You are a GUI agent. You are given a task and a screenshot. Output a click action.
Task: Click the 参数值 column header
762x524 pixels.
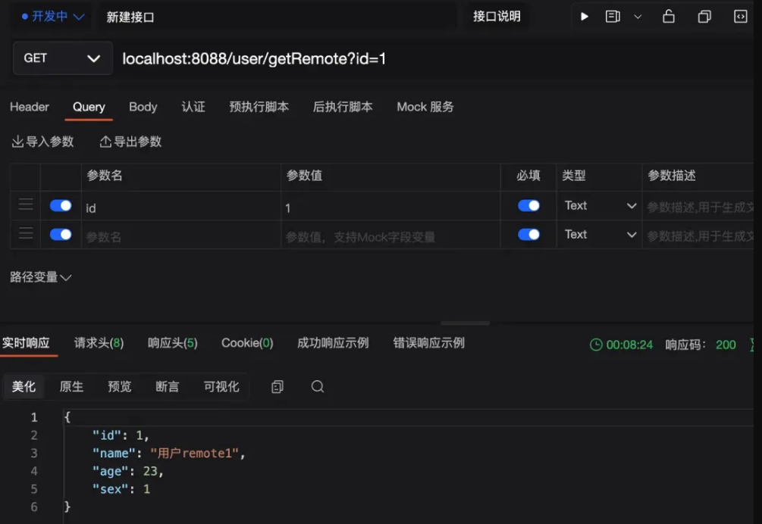click(x=304, y=176)
